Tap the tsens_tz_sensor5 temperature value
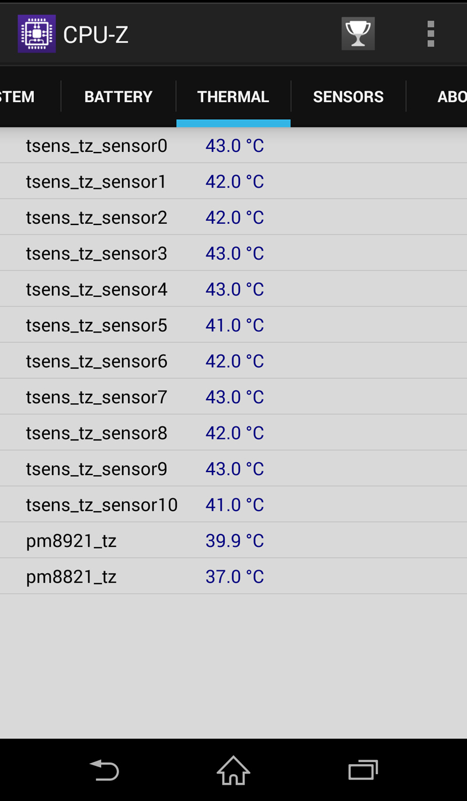Screen dimensions: 467x801 point(235,325)
